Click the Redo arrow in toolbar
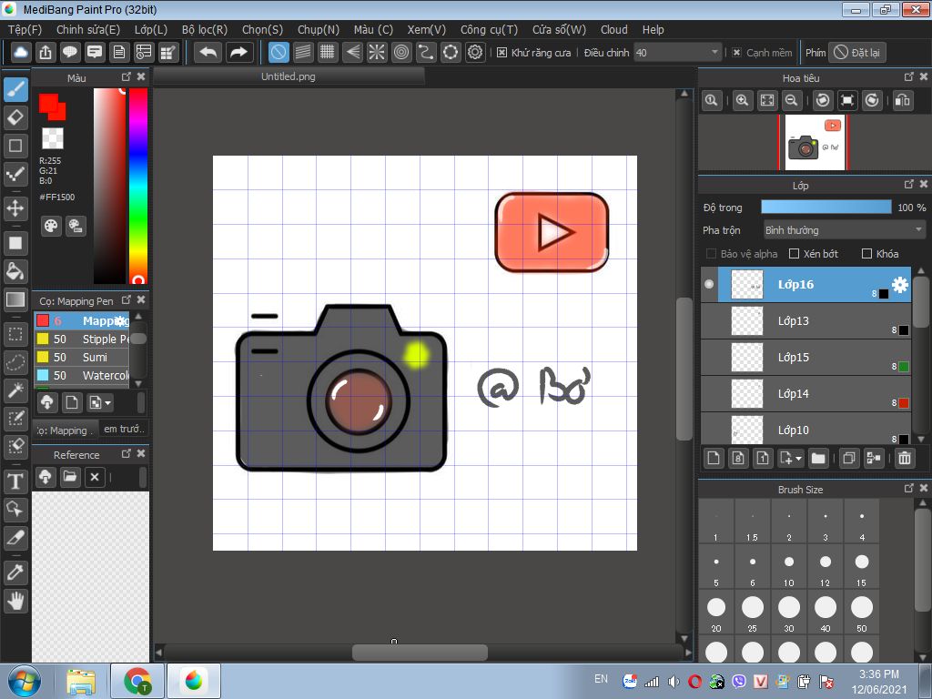932x699 pixels. click(x=239, y=52)
